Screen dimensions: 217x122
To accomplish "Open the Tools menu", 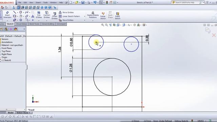I will tap(45, 2).
